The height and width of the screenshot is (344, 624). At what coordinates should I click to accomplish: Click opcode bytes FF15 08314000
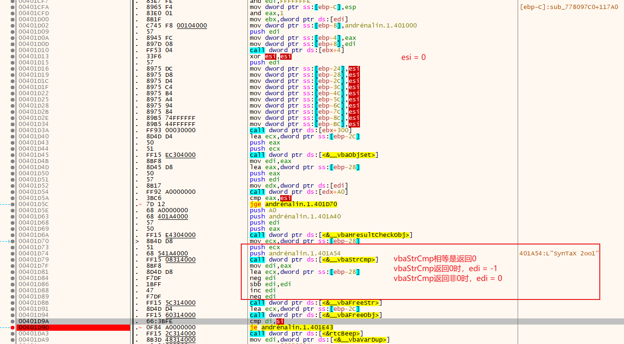[x=170, y=260]
